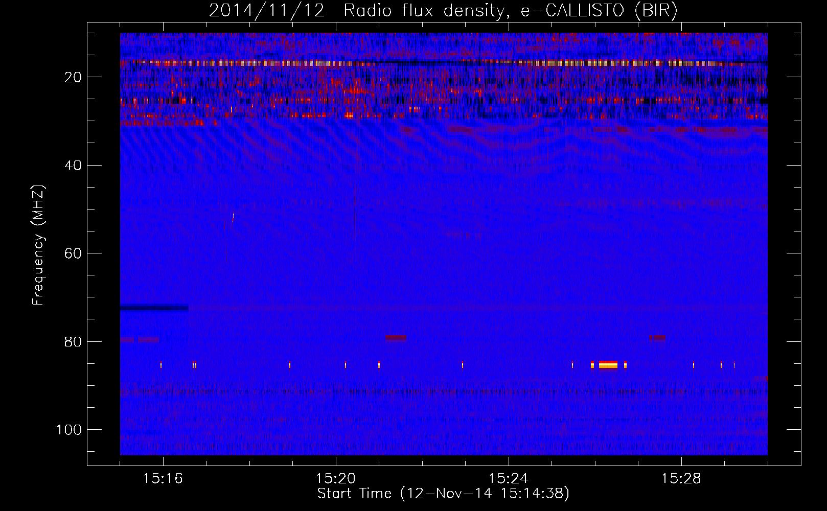Click the '40' frequency tick label
Viewport: 827px width, 511px height.
(x=74, y=166)
